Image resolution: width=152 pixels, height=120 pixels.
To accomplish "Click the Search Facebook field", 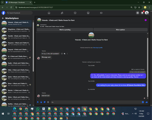I will [19, 13].
